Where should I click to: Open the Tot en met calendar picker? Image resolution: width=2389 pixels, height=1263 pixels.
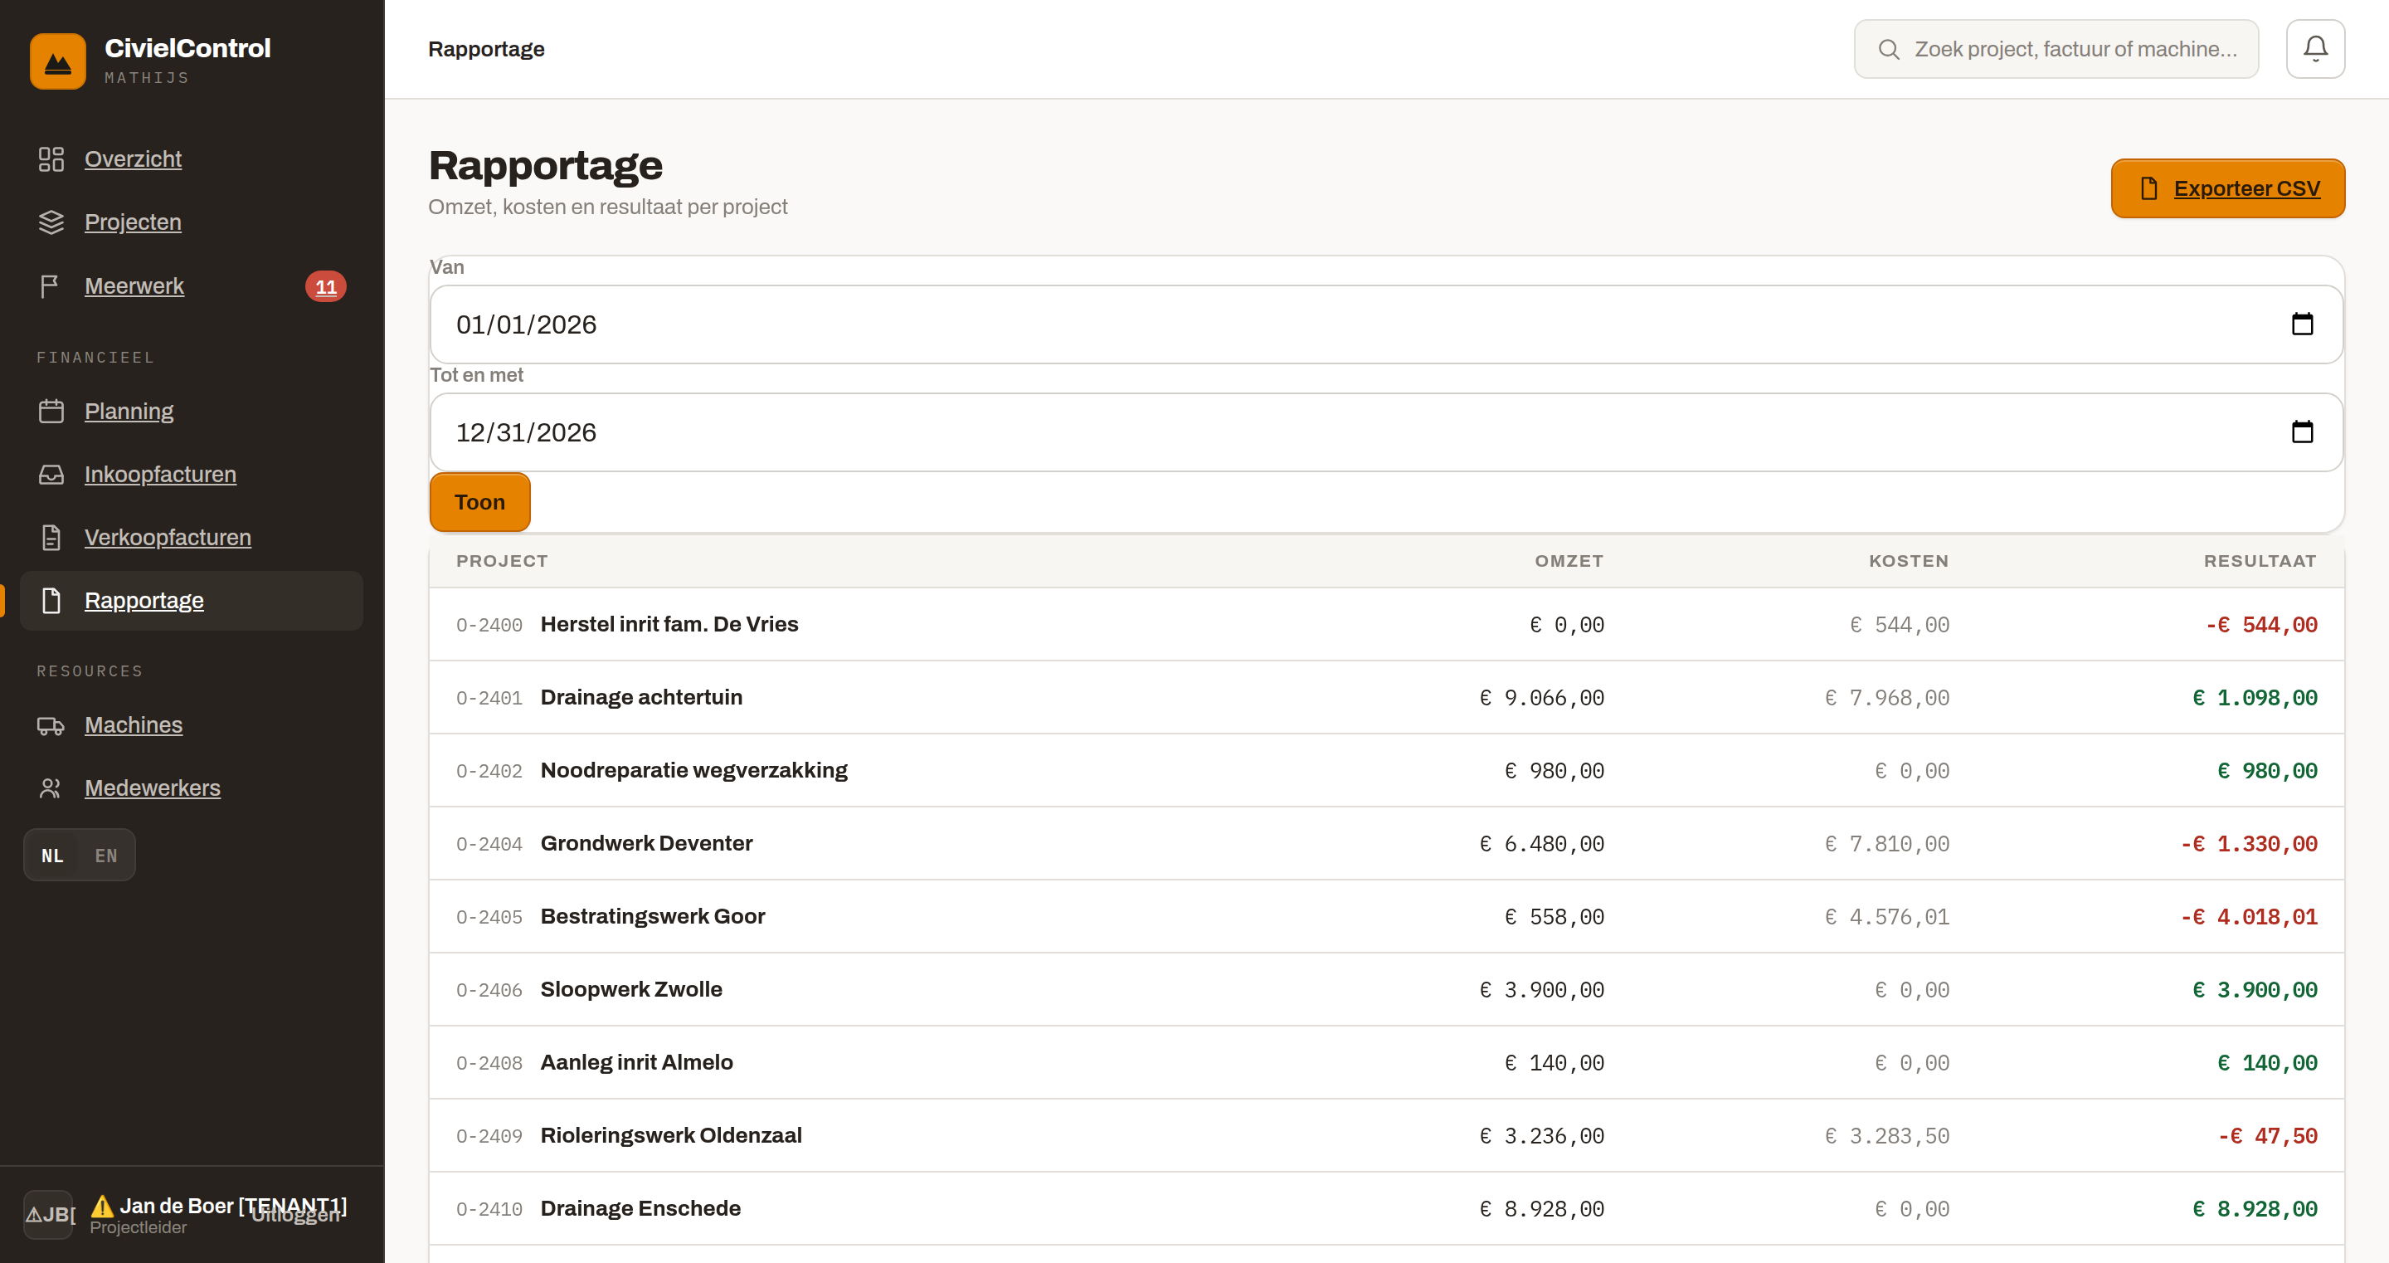tap(2302, 432)
